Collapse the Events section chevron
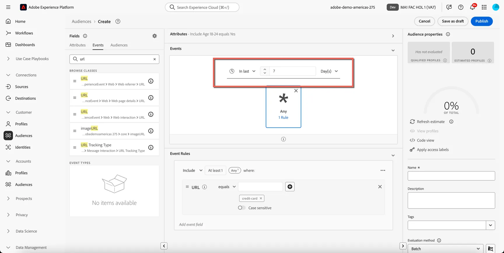504x253 pixels. (x=393, y=50)
